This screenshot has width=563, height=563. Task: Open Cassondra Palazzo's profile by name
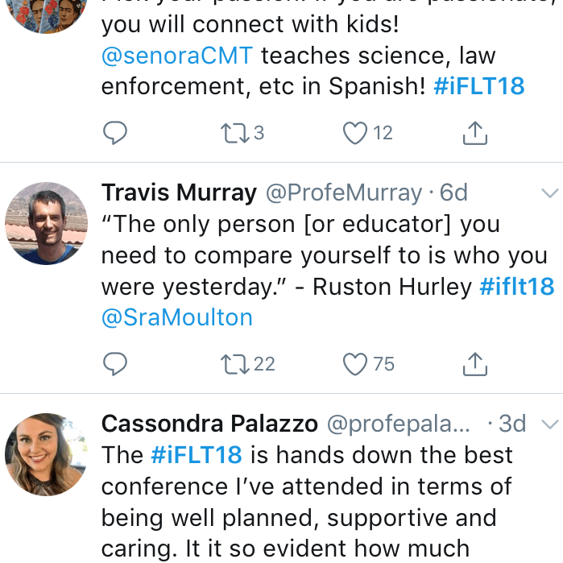[209, 424]
